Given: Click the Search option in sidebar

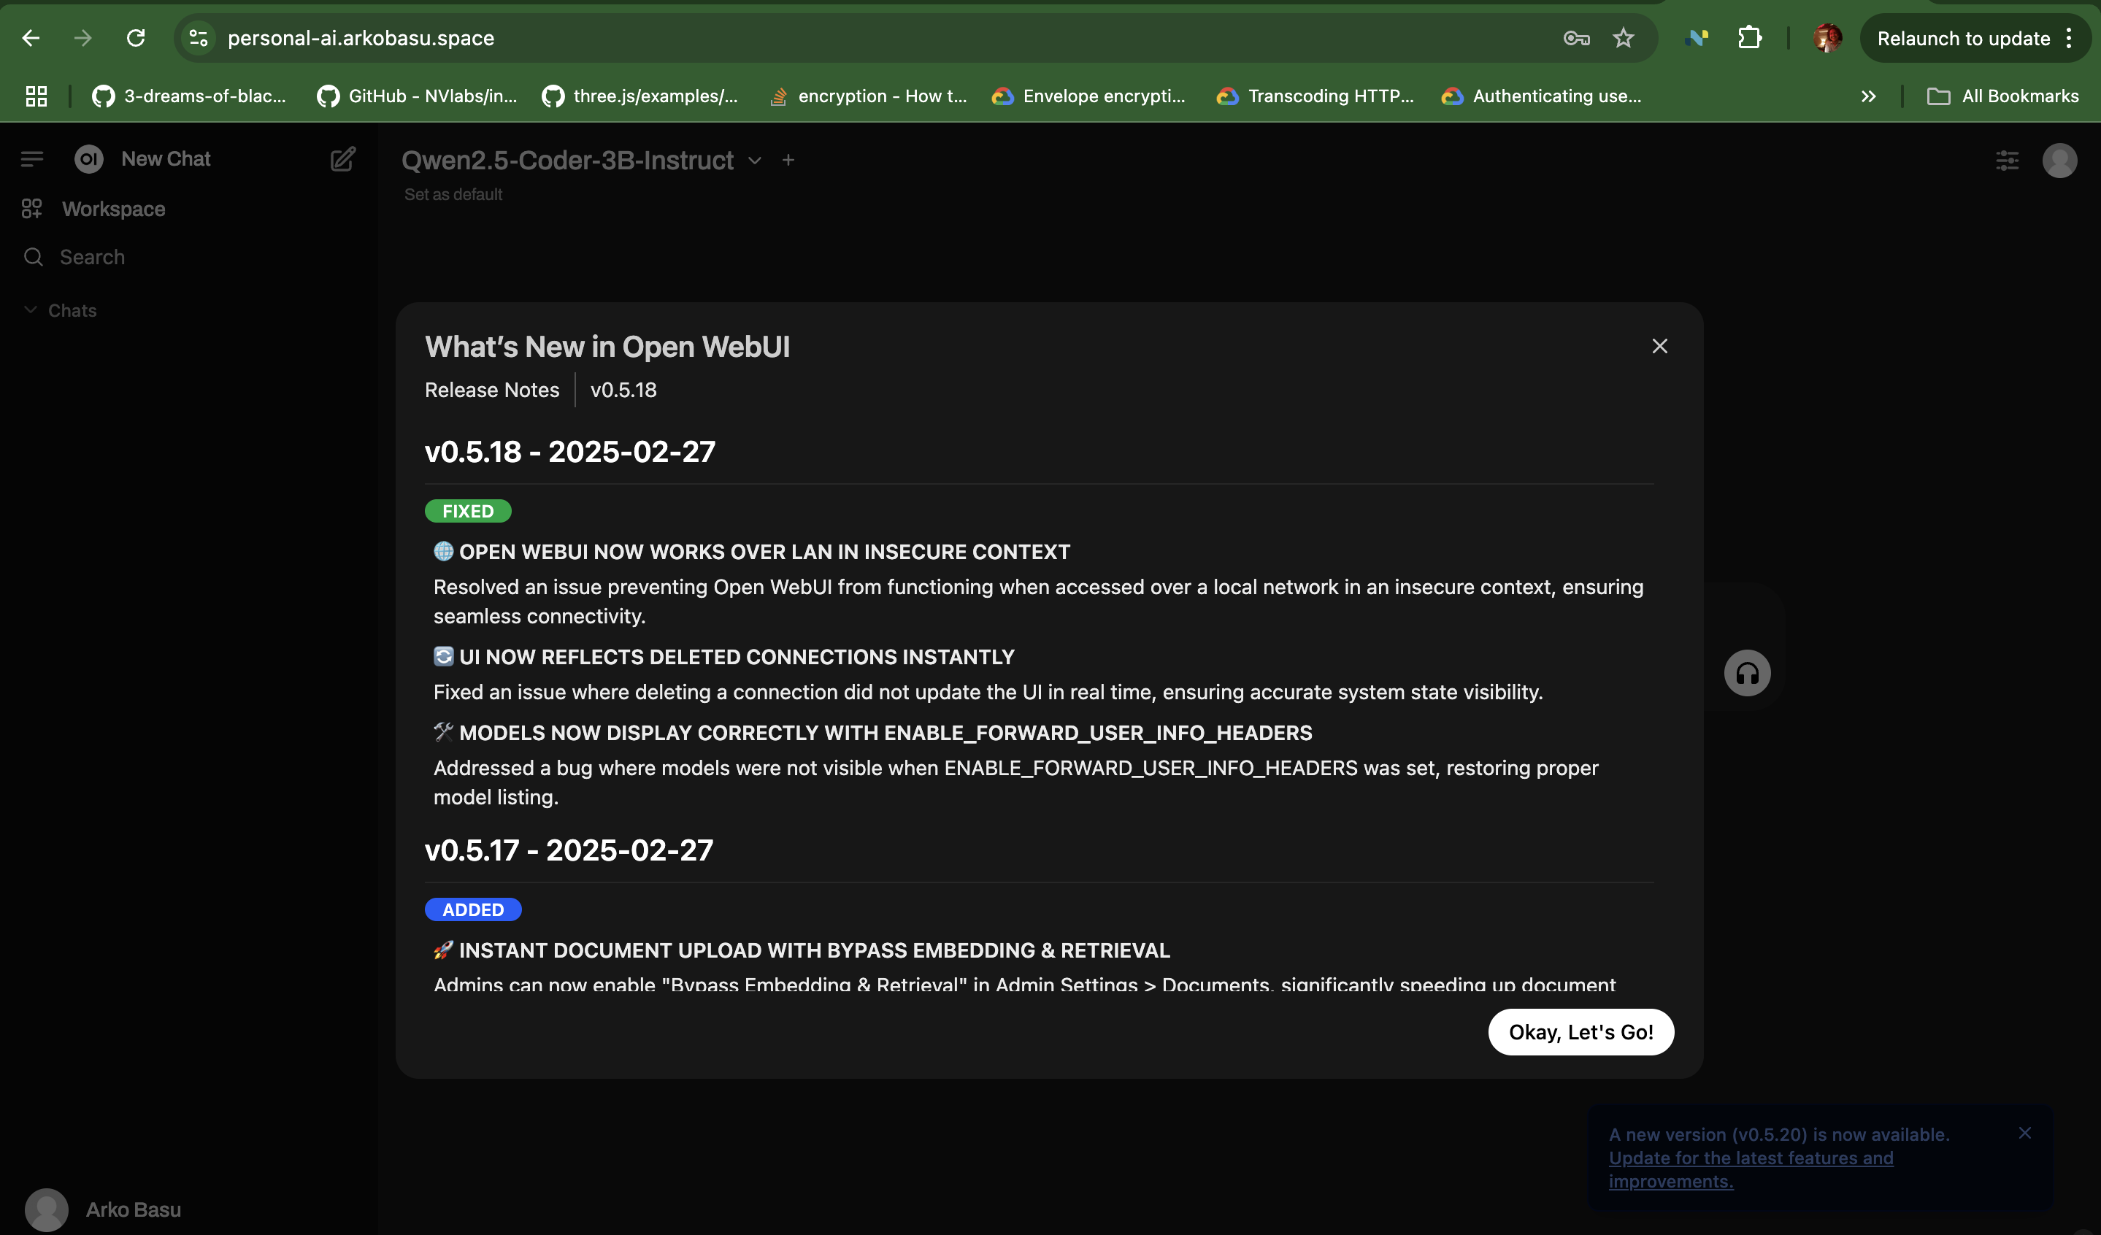Looking at the screenshot, I should (92, 258).
